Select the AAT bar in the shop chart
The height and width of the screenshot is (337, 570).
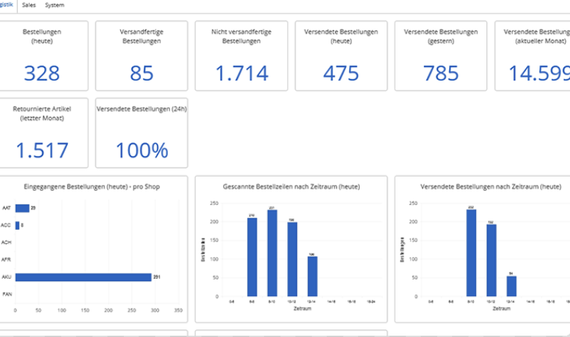[22, 208]
